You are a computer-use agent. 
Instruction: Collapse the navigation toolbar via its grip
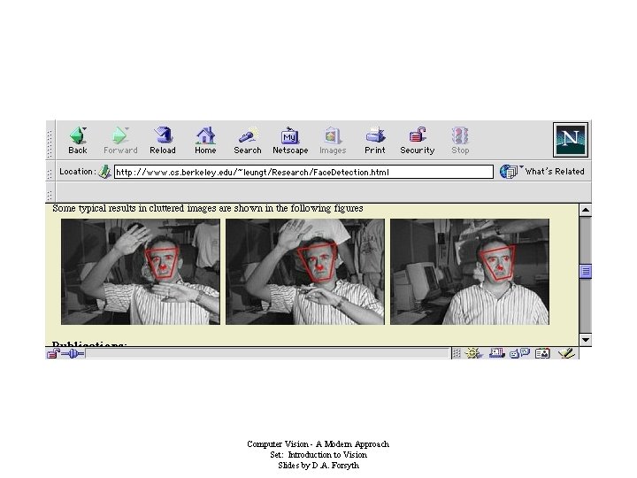[x=50, y=143]
